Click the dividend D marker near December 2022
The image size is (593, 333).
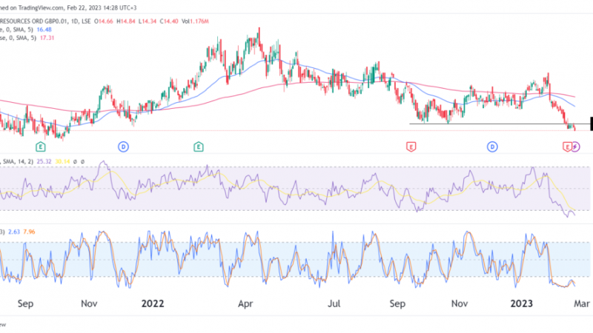tap(492, 147)
